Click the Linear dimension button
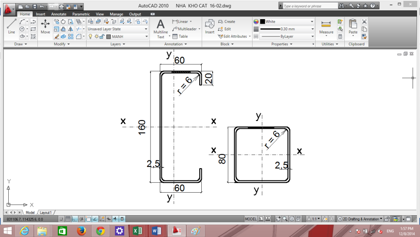The image size is (420, 237). pyautogui.click(x=180, y=21)
